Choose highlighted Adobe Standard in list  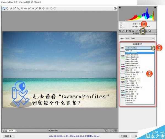tap(140, 53)
